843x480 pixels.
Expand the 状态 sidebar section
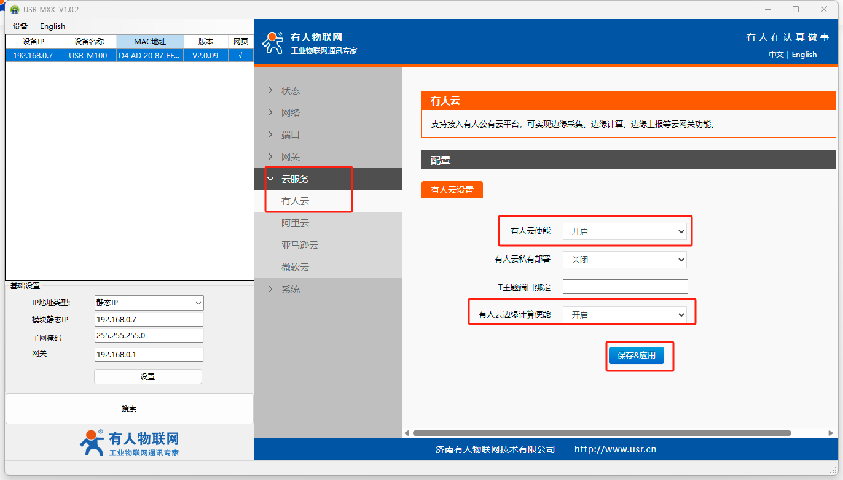pyautogui.click(x=291, y=90)
